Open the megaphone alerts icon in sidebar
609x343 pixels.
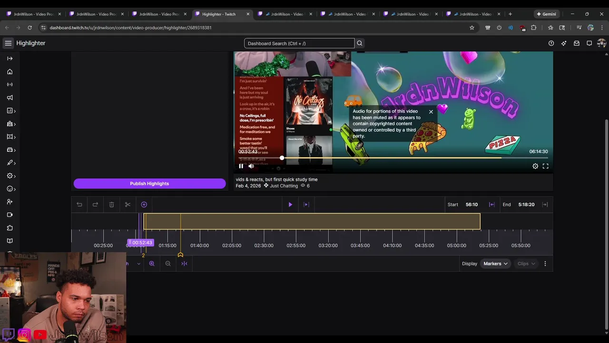[10, 98]
